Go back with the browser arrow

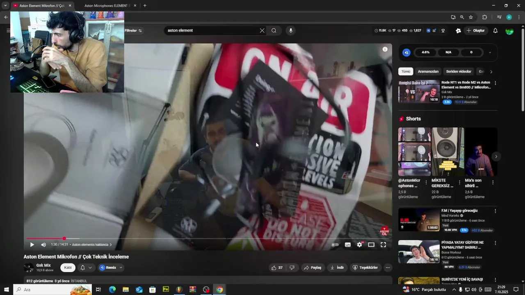coord(6,17)
